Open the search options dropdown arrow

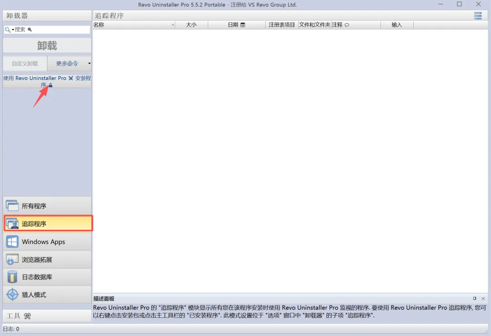[13, 30]
